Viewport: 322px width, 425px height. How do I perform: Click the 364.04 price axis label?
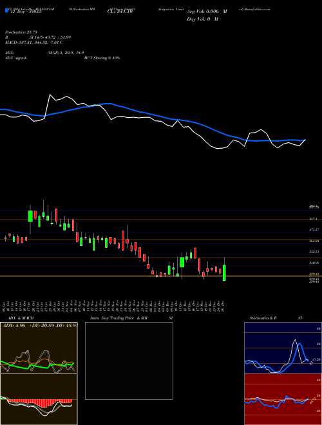pyautogui.click(x=315, y=241)
